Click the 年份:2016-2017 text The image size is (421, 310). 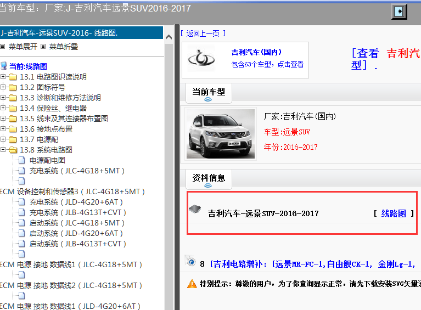coord(290,147)
